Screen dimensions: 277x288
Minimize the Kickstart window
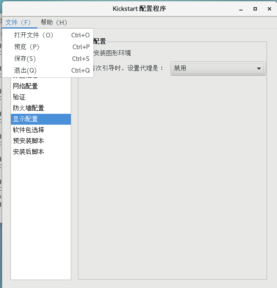pyautogui.click(x=241, y=9)
